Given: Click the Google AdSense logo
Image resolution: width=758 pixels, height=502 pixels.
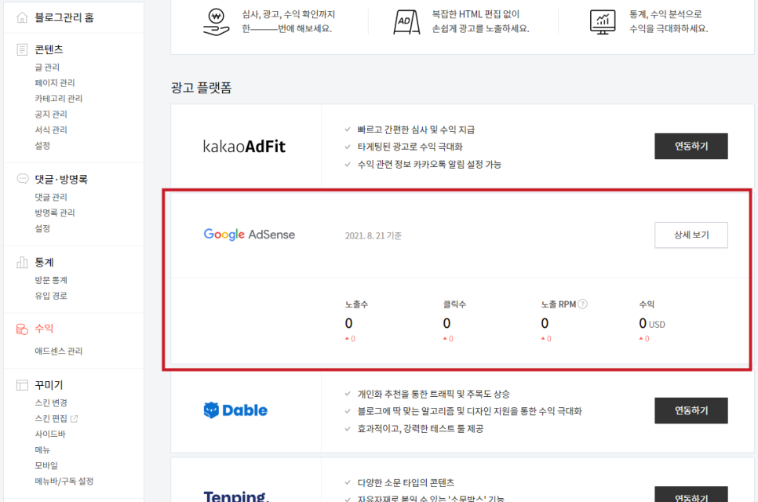Looking at the screenshot, I should (249, 235).
